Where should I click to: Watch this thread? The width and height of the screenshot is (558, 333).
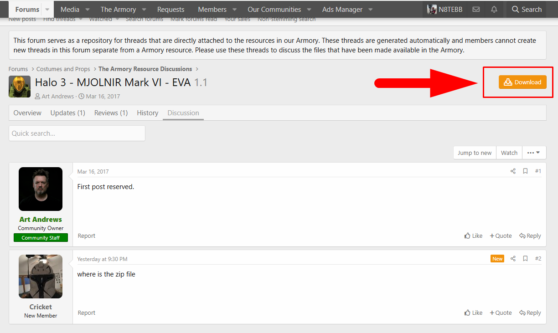(x=509, y=153)
